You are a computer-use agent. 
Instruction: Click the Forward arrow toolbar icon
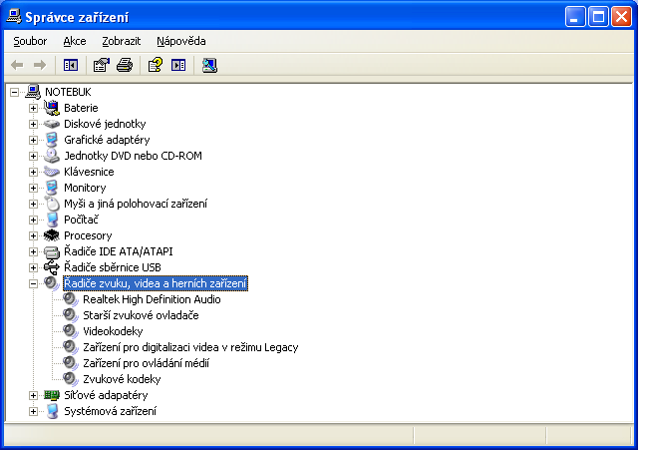(40, 65)
